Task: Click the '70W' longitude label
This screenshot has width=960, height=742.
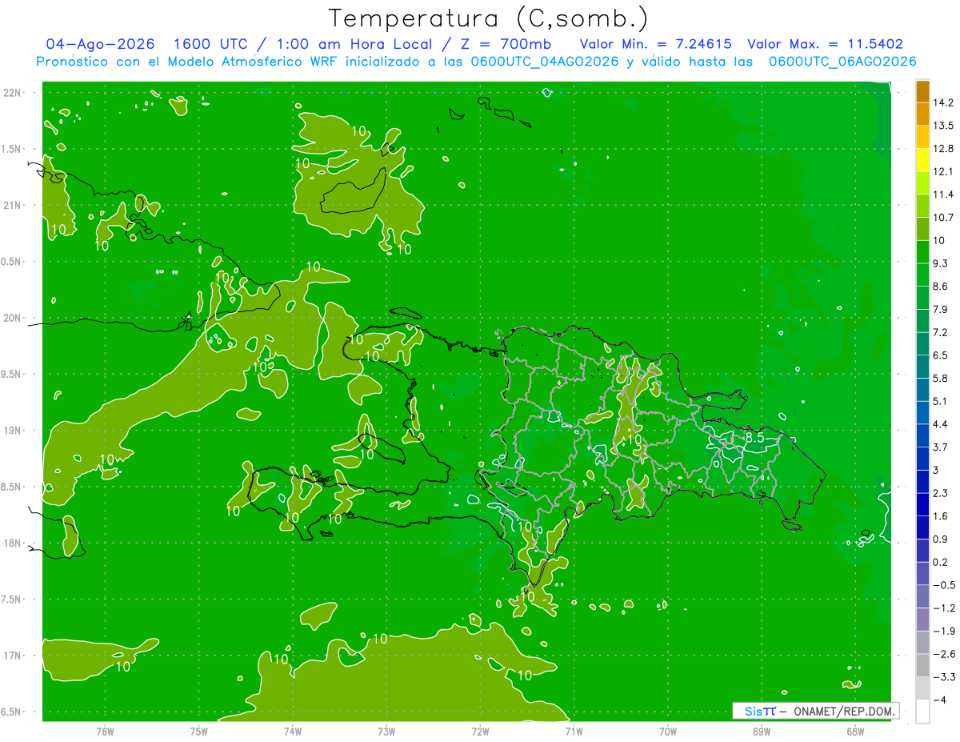Action: [667, 732]
